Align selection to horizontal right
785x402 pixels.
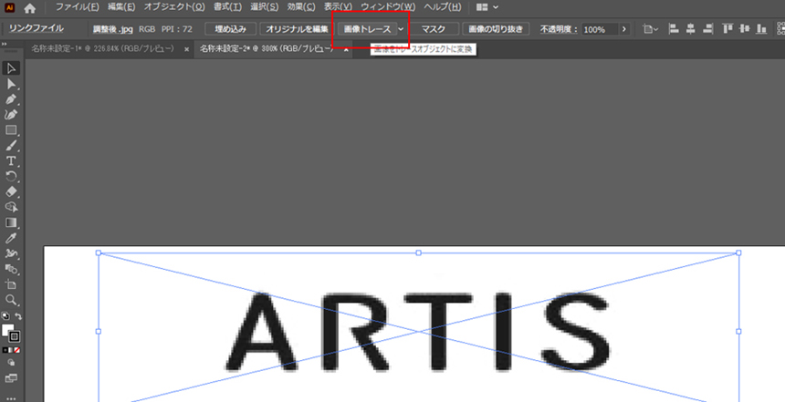[708, 29]
